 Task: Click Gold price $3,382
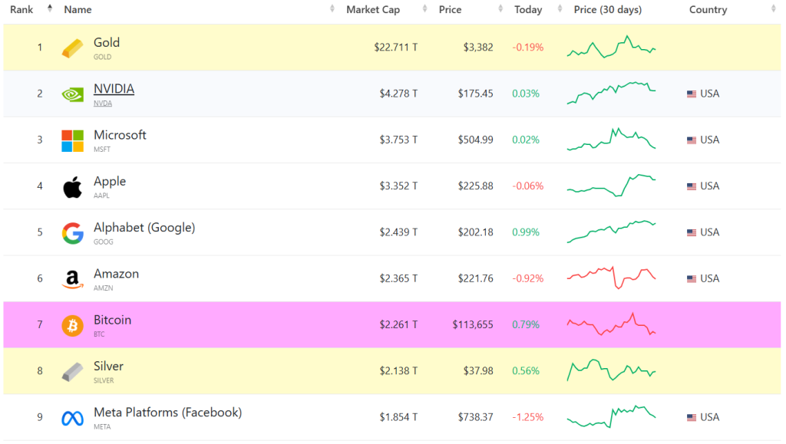click(478, 48)
